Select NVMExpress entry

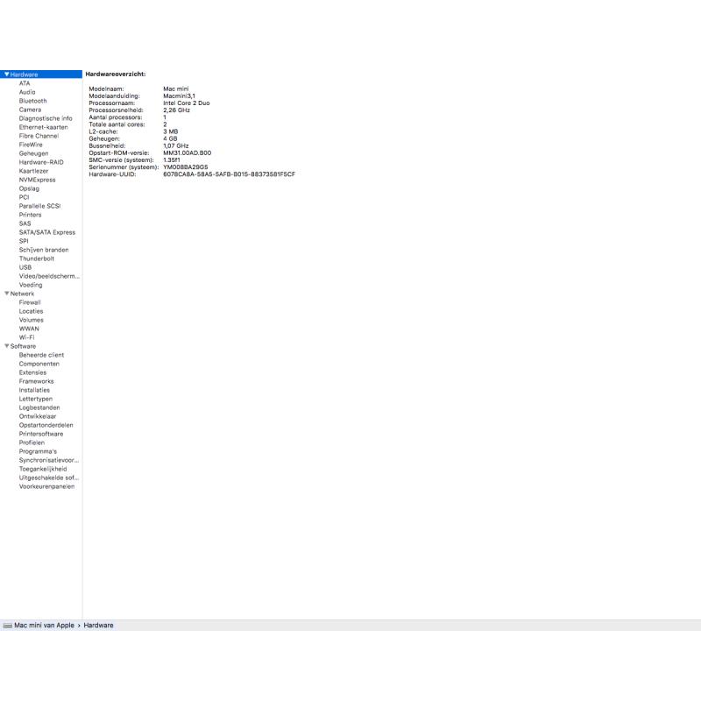[37, 180]
